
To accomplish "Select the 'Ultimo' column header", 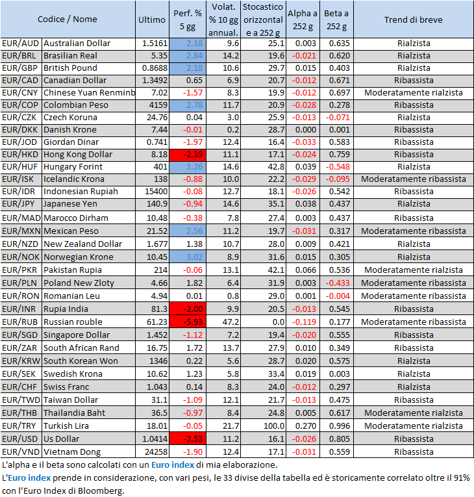I will [x=152, y=20].
